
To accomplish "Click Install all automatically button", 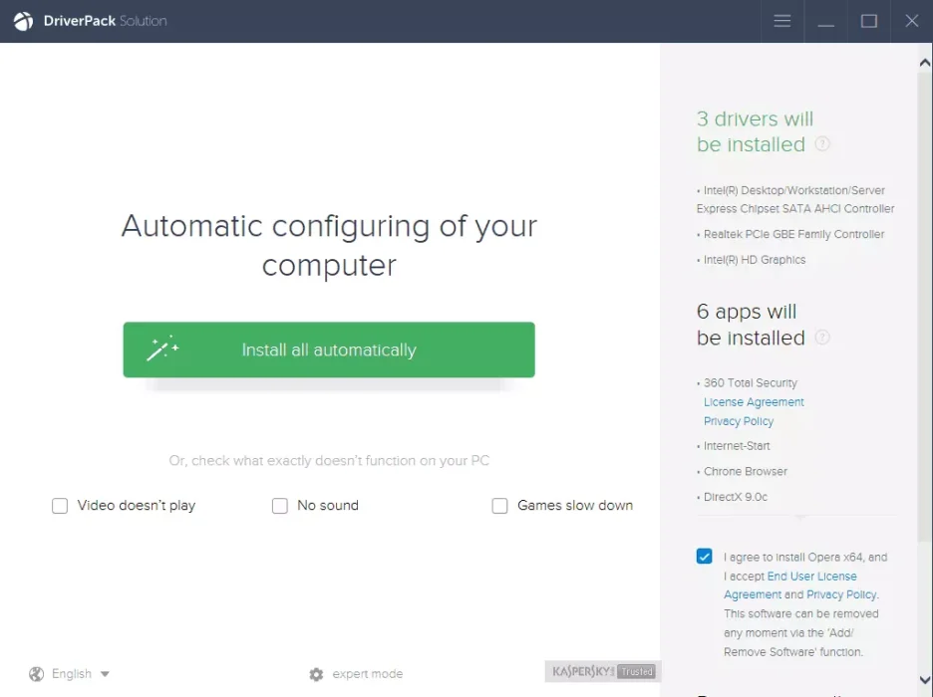I will point(329,349).
